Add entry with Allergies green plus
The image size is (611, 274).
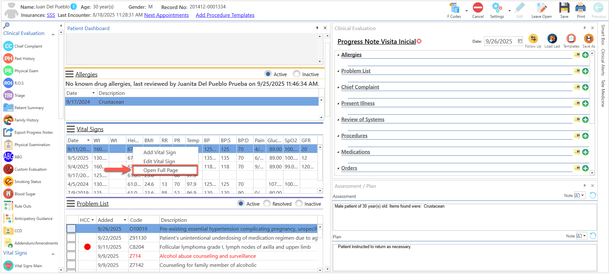coord(585,55)
